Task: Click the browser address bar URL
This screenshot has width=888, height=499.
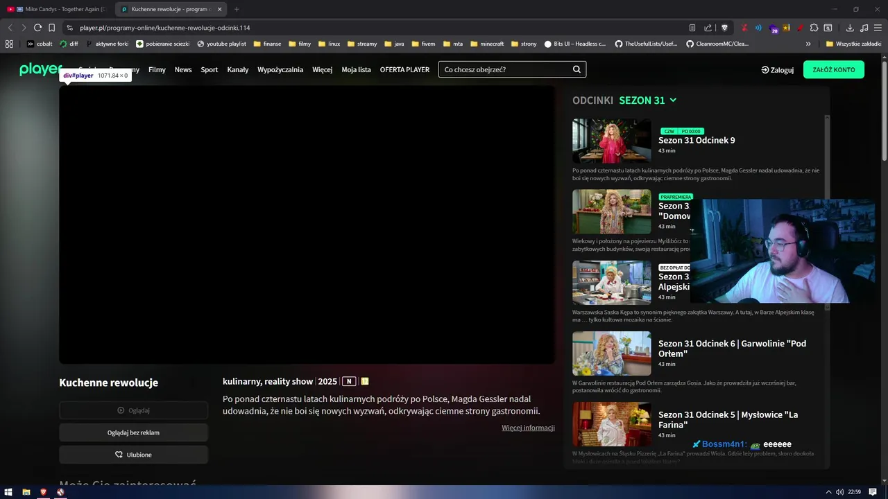Action: 165,28
